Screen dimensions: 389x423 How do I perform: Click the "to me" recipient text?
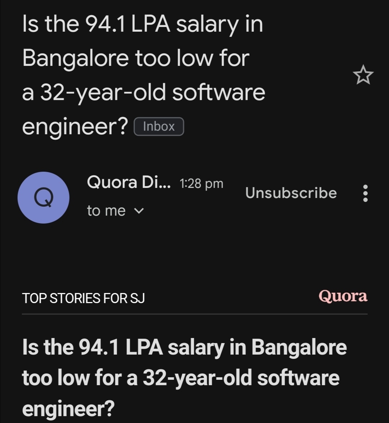click(x=106, y=211)
